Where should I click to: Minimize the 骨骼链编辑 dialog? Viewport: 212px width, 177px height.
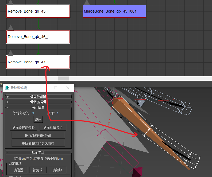coord(44,88)
